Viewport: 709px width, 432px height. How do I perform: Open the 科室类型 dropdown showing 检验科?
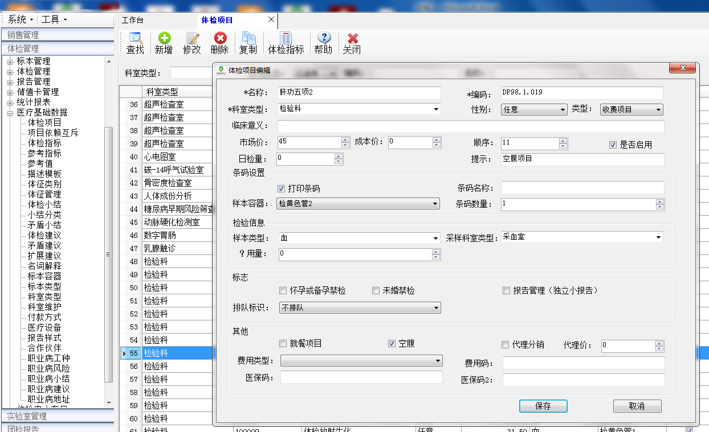pyautogui.click(x=436, y=109)
